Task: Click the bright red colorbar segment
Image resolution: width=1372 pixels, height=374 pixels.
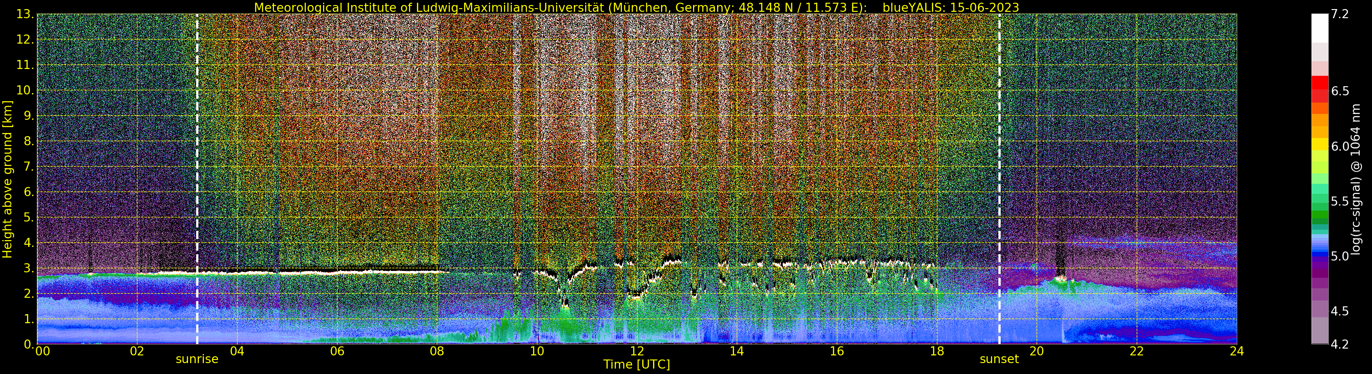Action: [1320, 82]
